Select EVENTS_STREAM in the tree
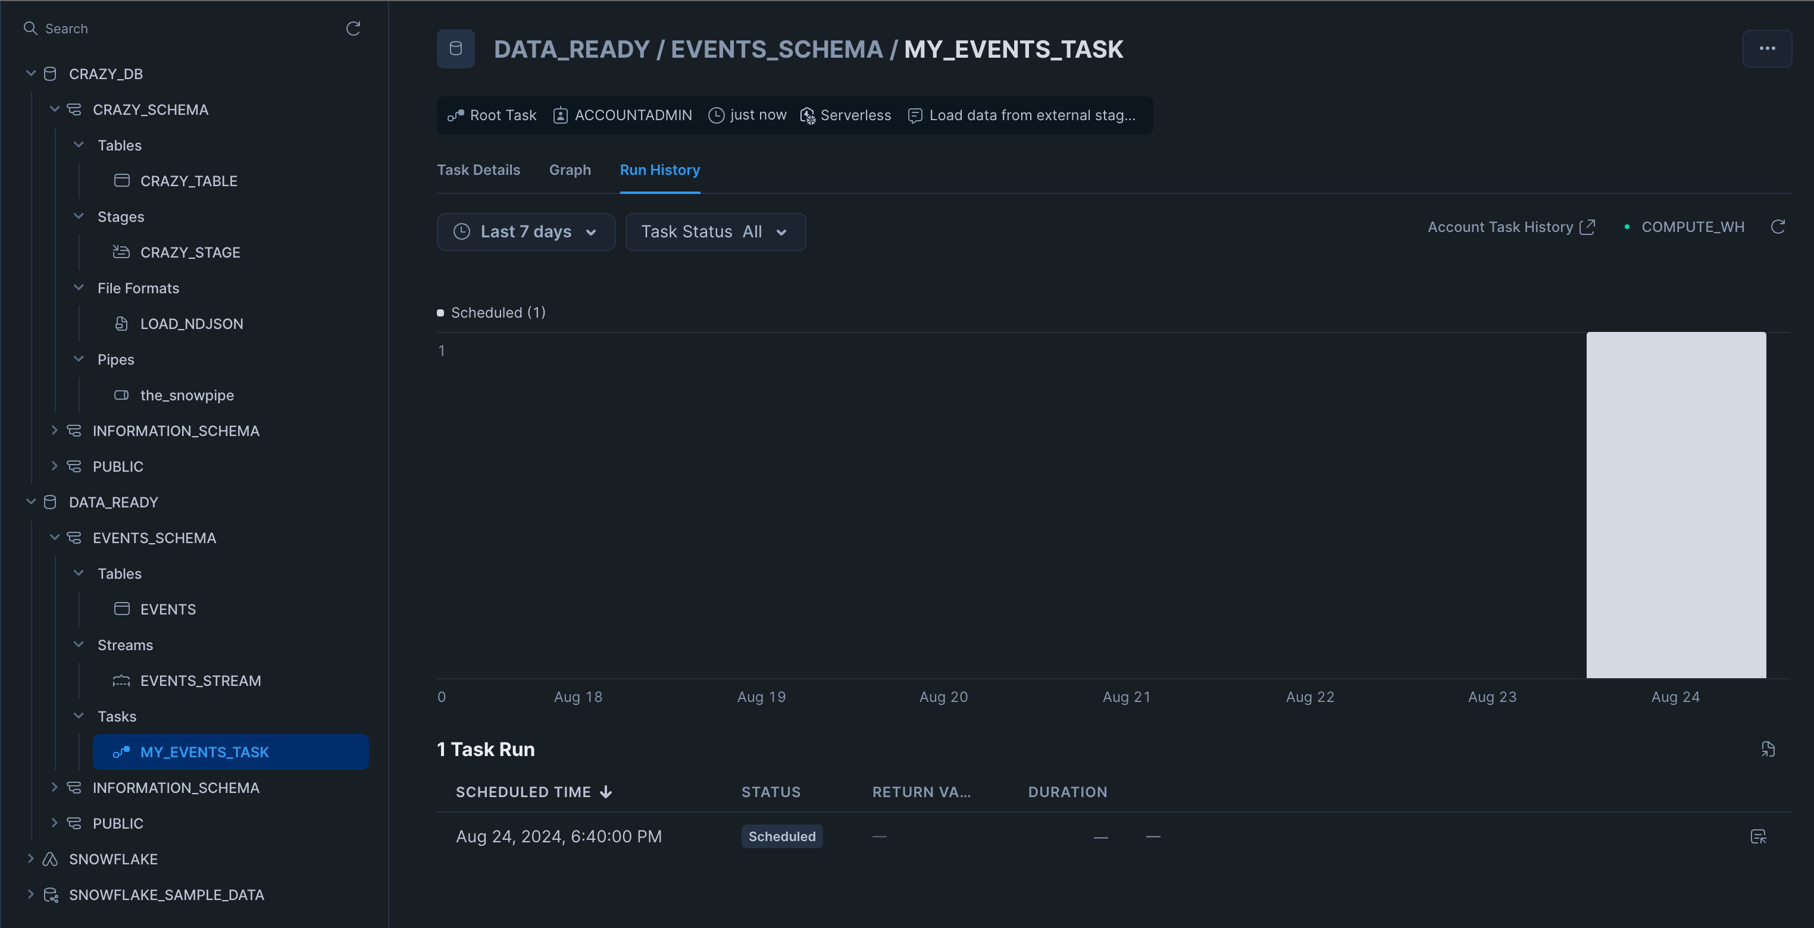Image resolution: width=1814 pixels, height=928 pixels. [200, 680]
